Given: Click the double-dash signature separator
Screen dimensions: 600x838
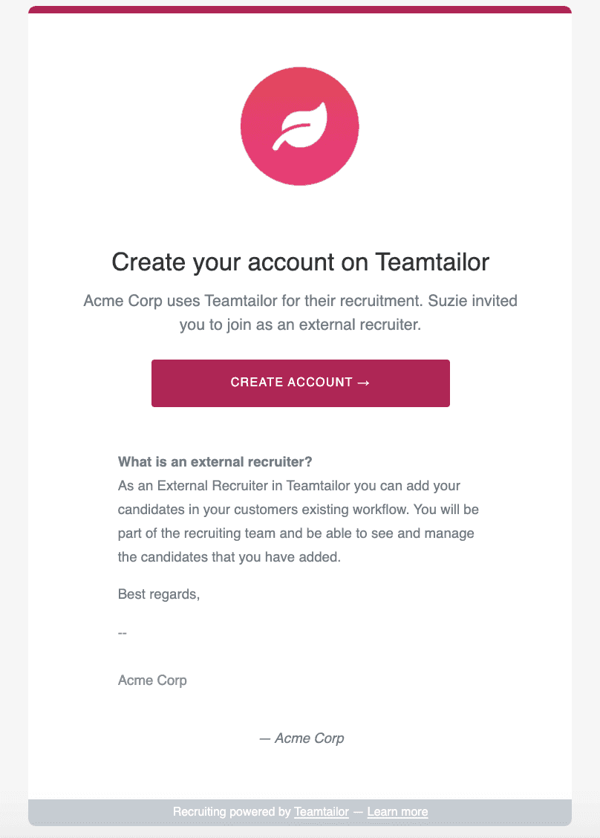Looking at the screenshot, I should 123,633.
